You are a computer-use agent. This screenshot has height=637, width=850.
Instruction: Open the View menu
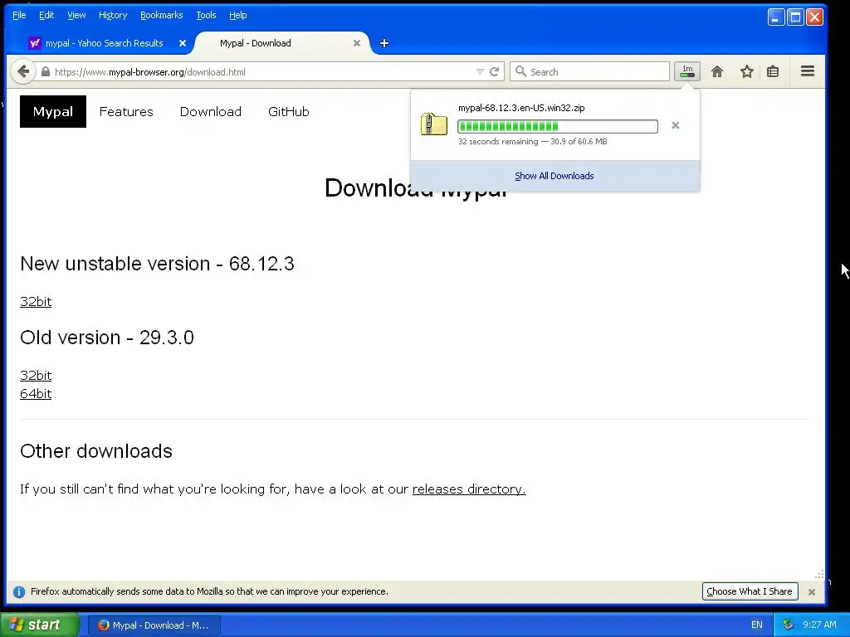[76, 15]
